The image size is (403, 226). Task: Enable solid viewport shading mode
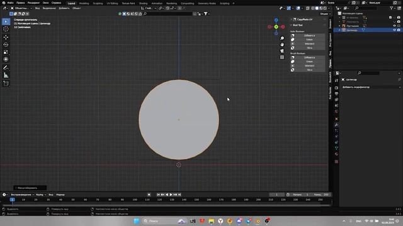click(317, 8)
